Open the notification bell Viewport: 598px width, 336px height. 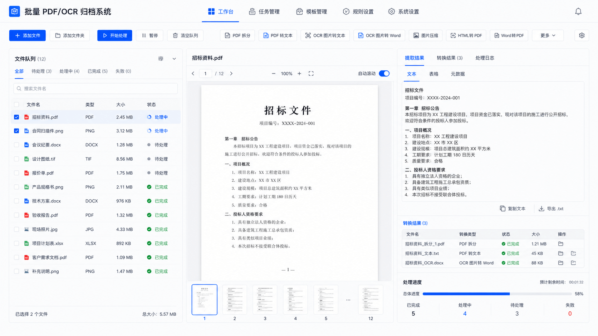(578, 12)
